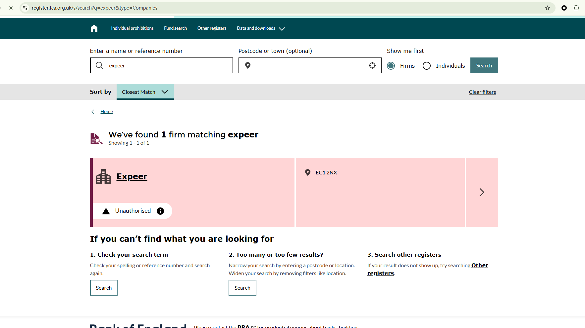
Task: Click the warning triangle beside Unauthorised
Action: (x=106, y=211)
